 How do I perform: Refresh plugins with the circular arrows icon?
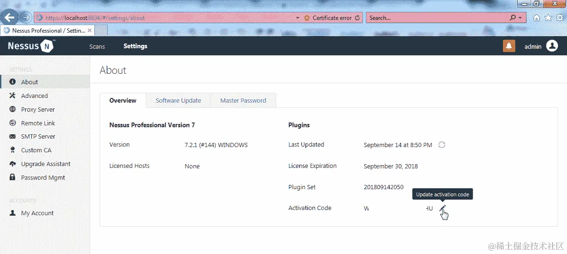(442, 145)
